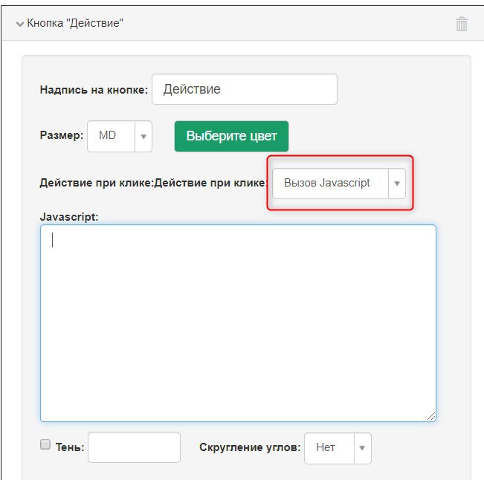Image resolution: width=484 pixels, height=480 pixels.
Task: Enable the Тень checkbox
Action: pyautogui.click(x=45, y=444)
